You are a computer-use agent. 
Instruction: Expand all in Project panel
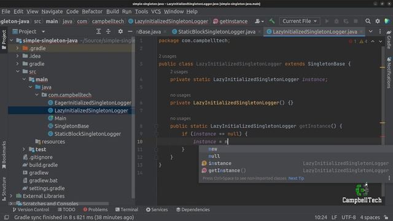98,31
